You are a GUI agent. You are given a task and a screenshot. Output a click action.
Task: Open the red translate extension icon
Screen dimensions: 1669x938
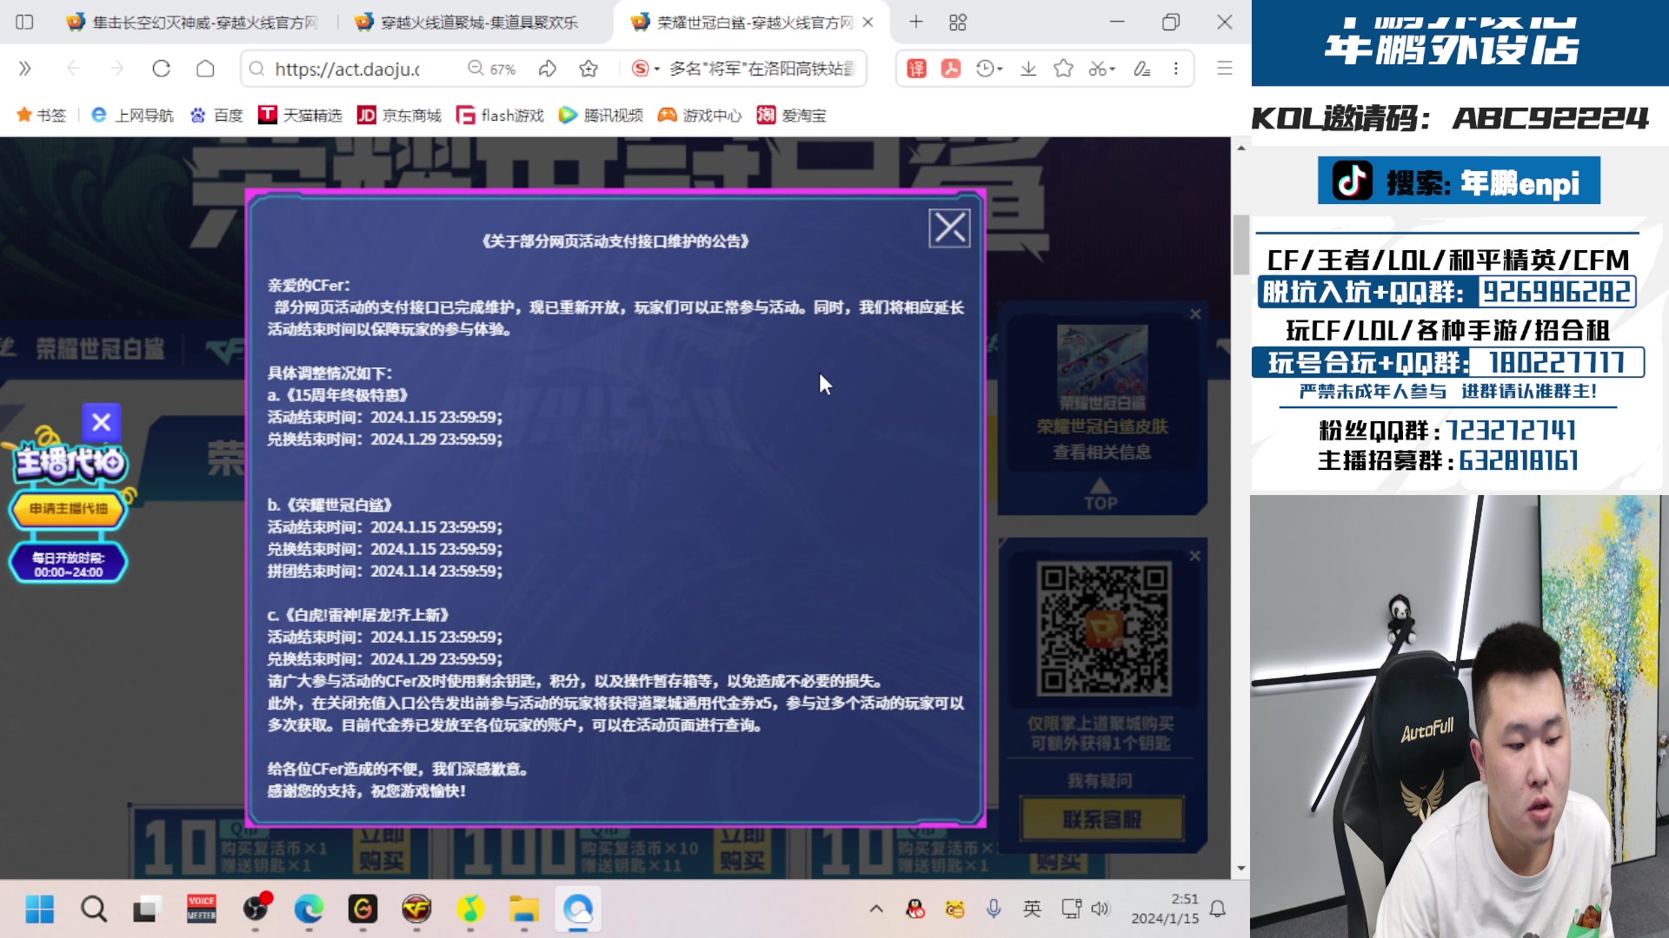click(916, 69)
